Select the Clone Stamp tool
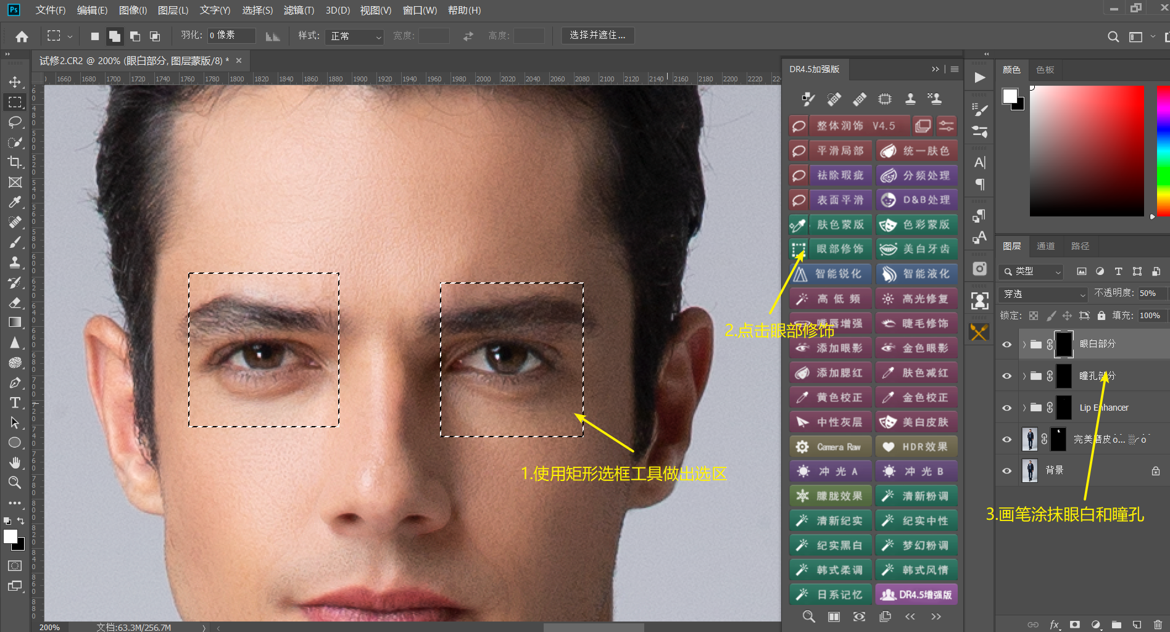This screenshot has width=1170, height=632. [15, 262]
